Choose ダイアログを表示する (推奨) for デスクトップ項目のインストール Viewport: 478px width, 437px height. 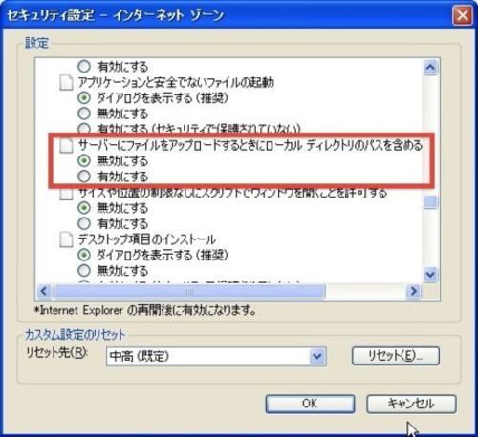84,255
